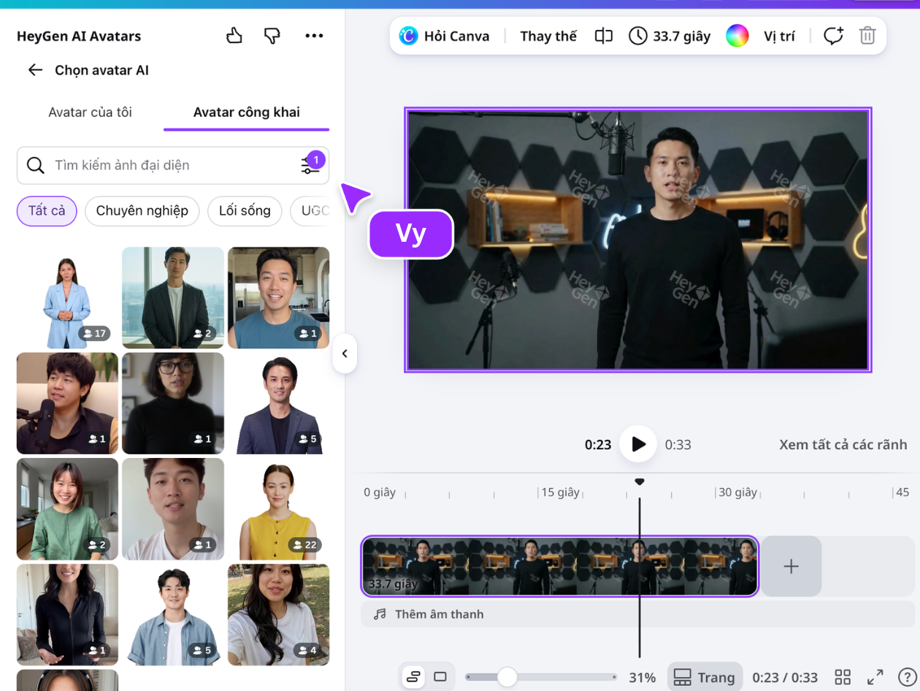
Task: Click Thêm âm thanh audio track
Action: (637, 614)
